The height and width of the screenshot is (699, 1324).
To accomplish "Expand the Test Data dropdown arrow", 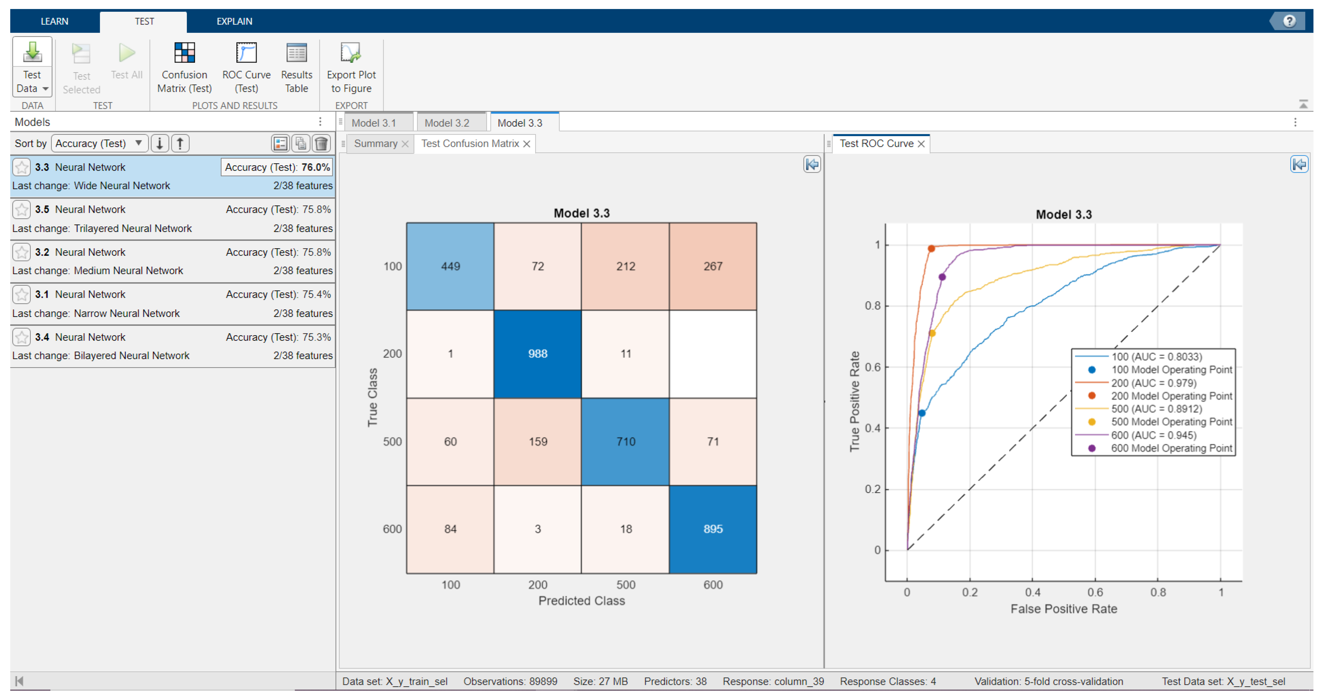I will [x=46, y=89].
